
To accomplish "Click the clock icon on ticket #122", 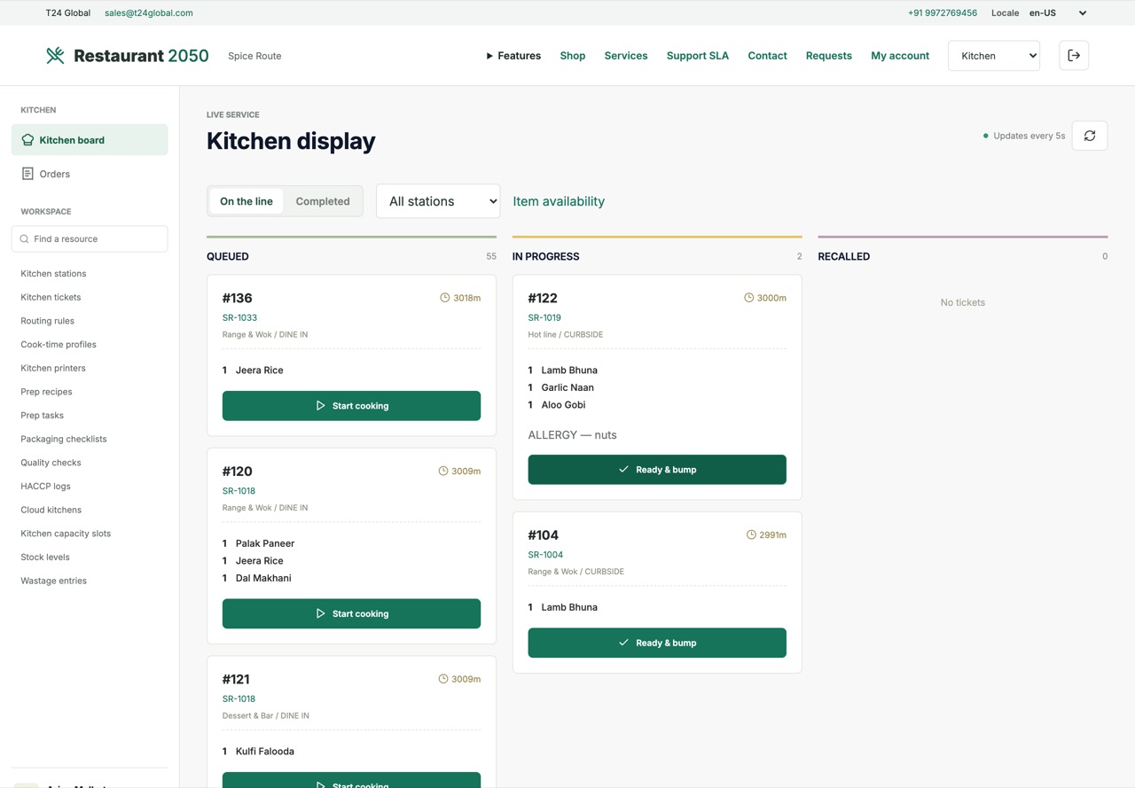I will point(748,298).
